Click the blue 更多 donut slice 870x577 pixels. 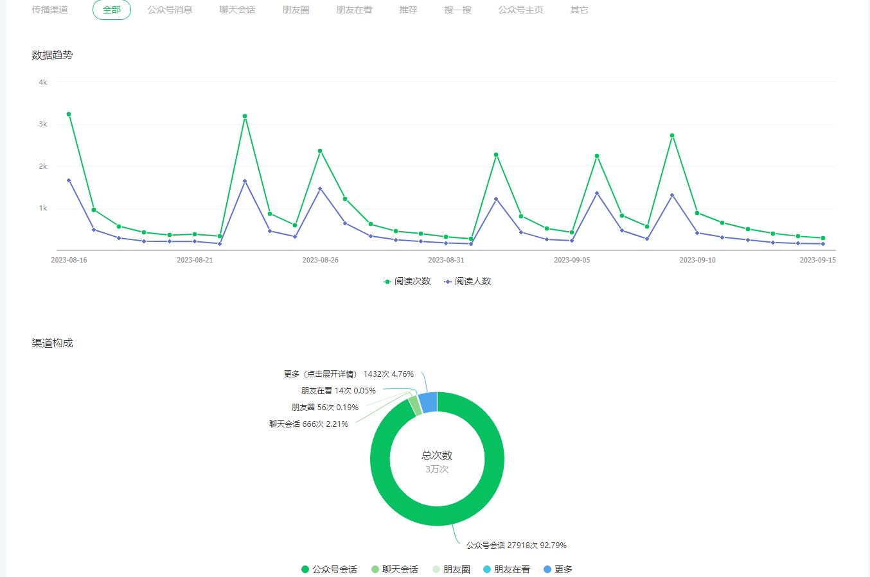[429, 402]
